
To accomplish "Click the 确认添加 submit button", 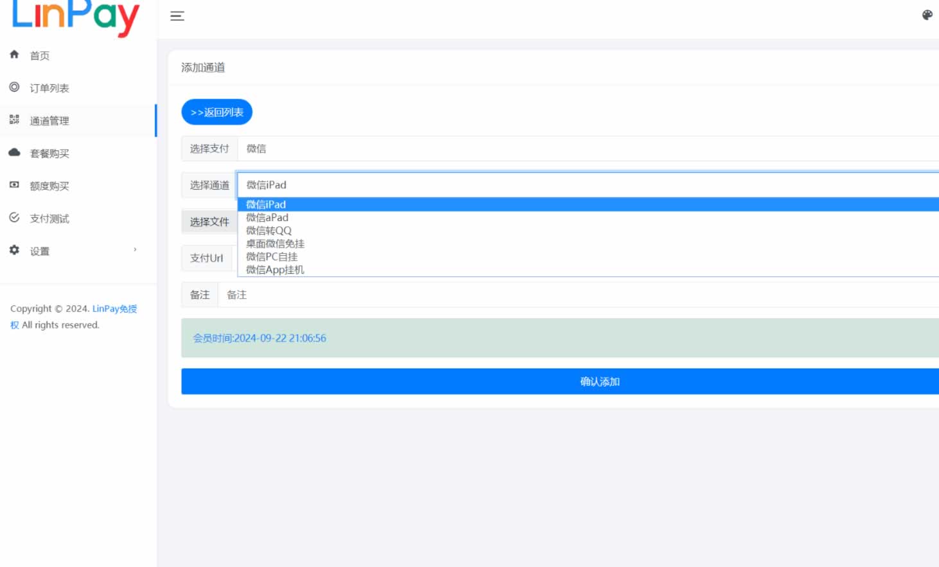I will [599, 381].
